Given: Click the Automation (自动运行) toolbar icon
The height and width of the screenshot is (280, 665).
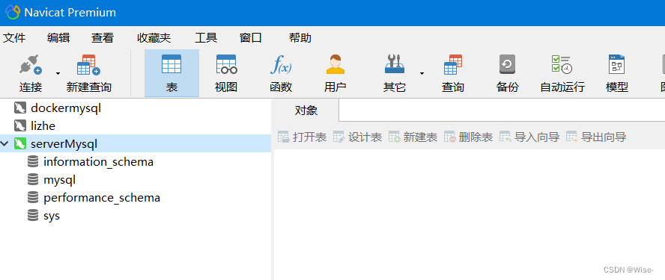Looking at the screenshot, I should tap(562, 65).
